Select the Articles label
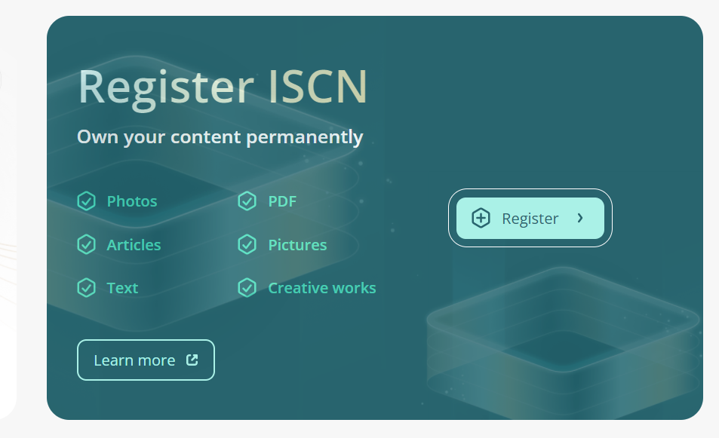This screenshot has height=438, width=719. [x=134, y=245]
